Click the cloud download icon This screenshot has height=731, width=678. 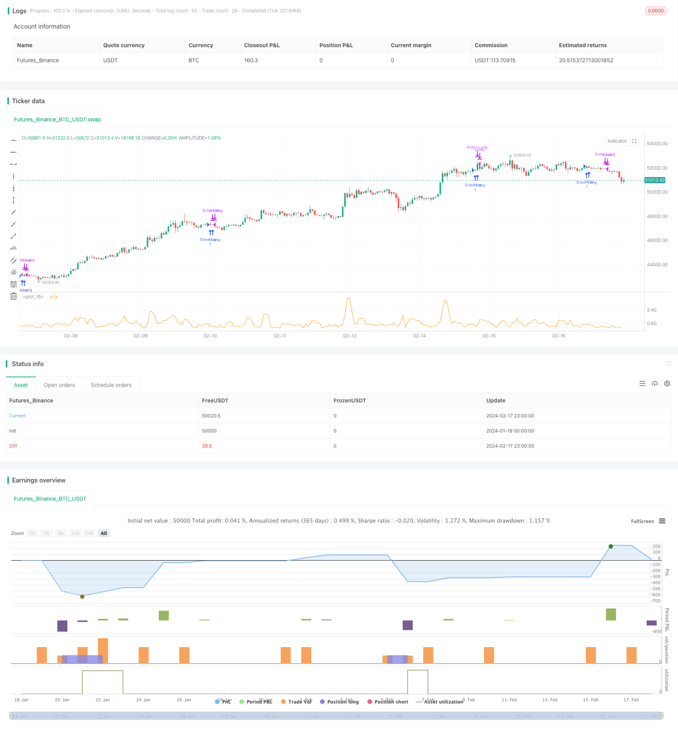655,383
